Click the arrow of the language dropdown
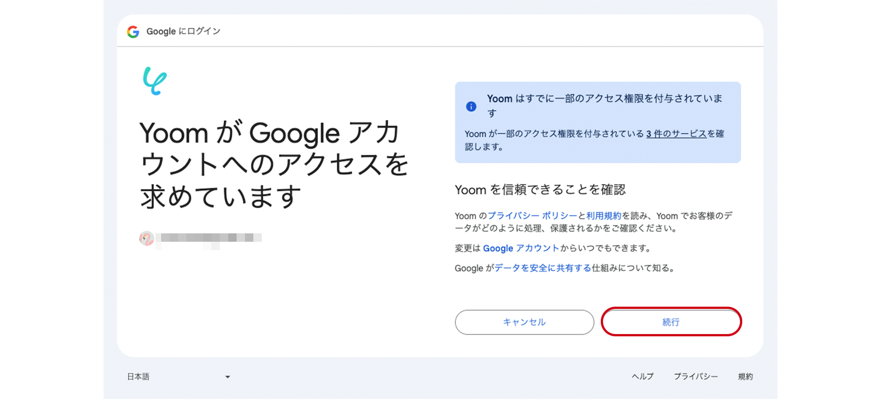This screenshot has height=399, width=881. 228,377
